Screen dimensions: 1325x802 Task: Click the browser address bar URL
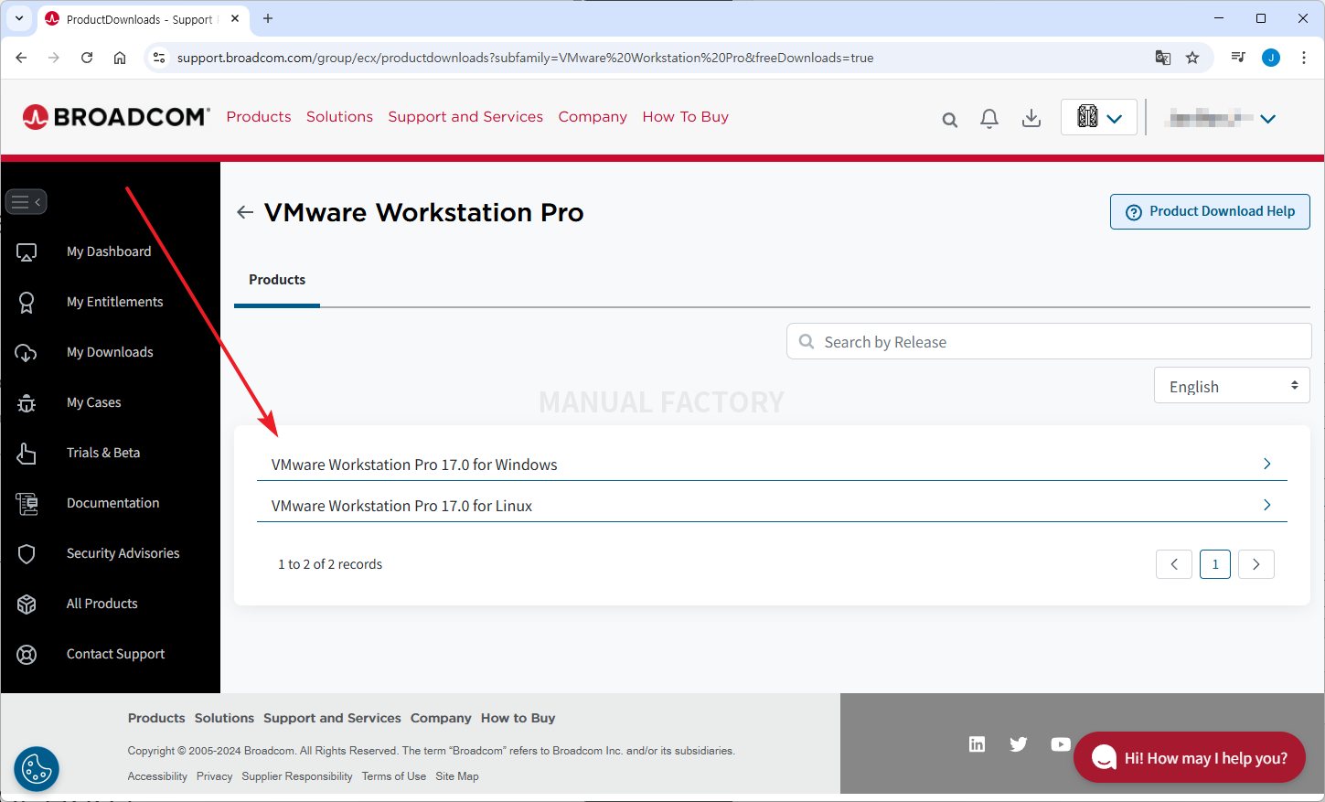coord(525,58)
